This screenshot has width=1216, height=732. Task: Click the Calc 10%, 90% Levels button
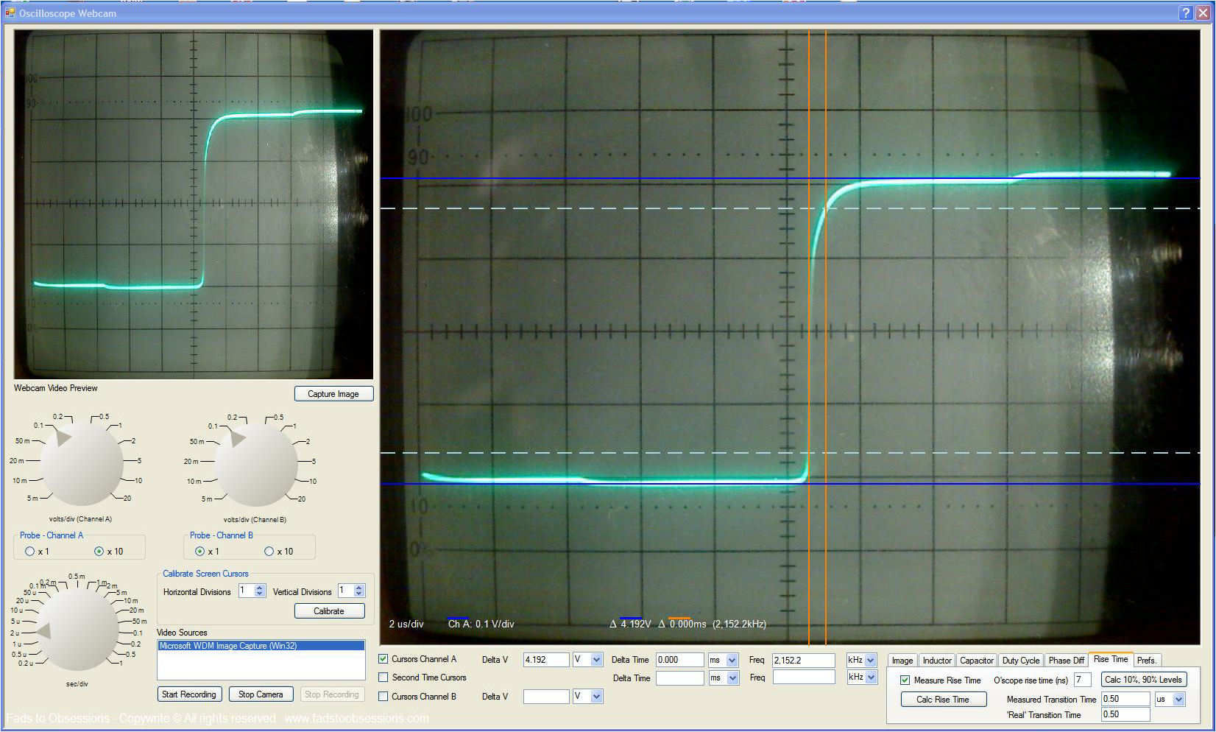point(1143,680)
